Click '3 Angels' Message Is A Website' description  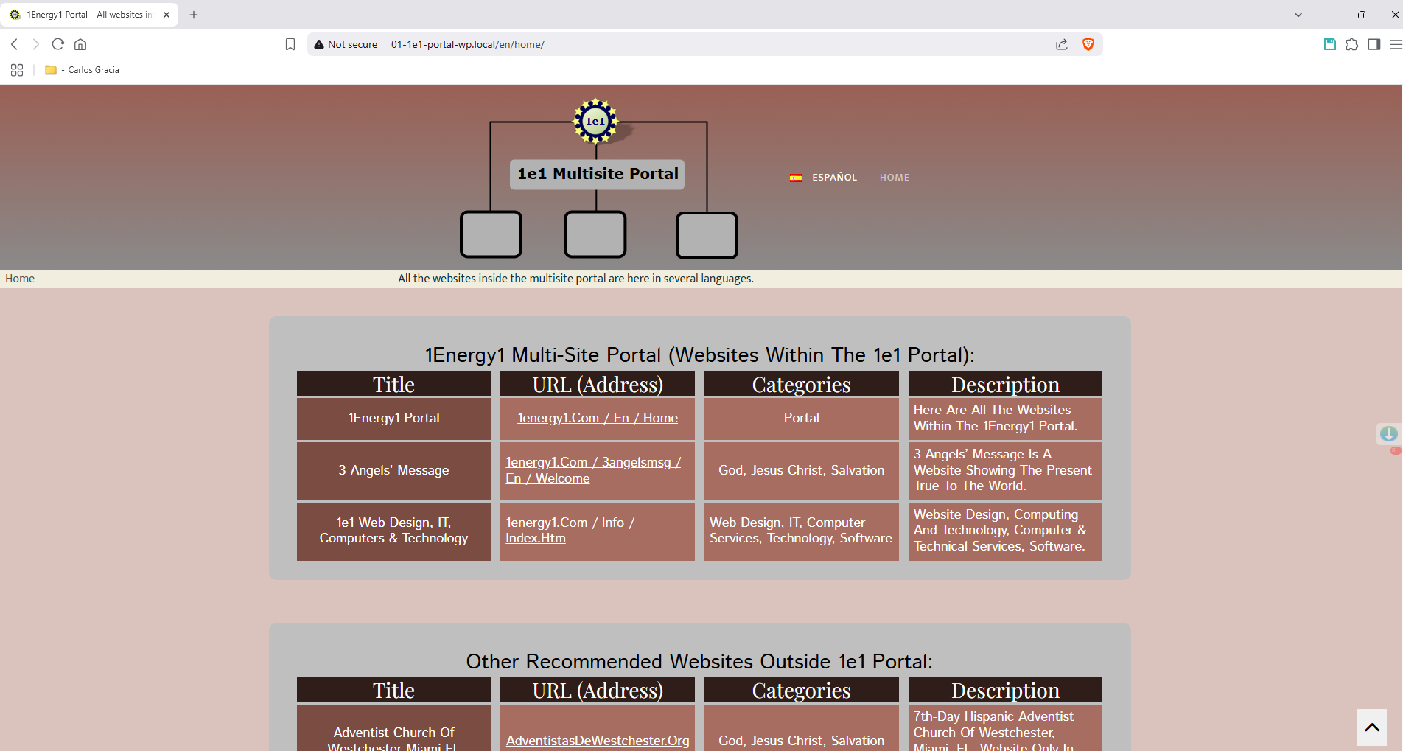[1005, 470]
